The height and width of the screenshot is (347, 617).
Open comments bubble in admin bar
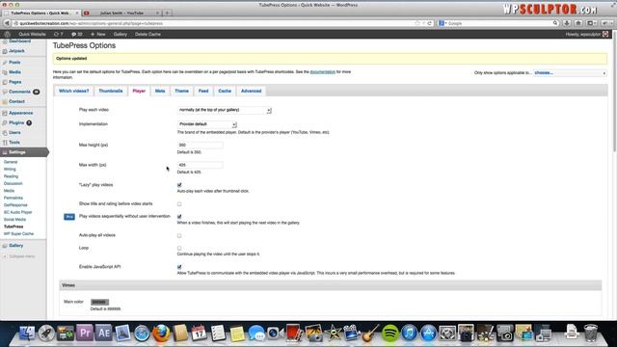[77, 35]
